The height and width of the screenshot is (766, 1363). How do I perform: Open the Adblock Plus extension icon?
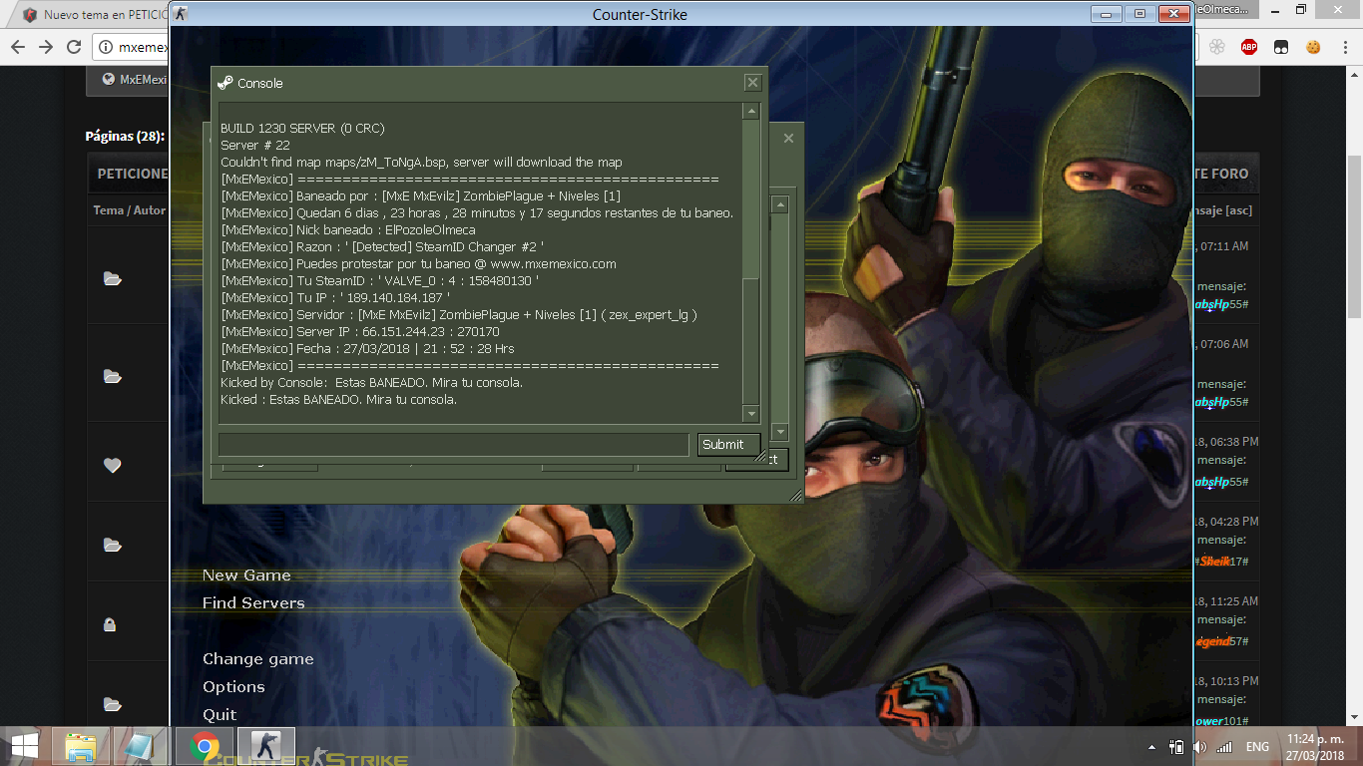pos(1249,47)
